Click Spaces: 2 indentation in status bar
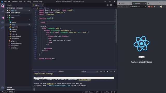The image size is (166, 93). click(92, 92)
